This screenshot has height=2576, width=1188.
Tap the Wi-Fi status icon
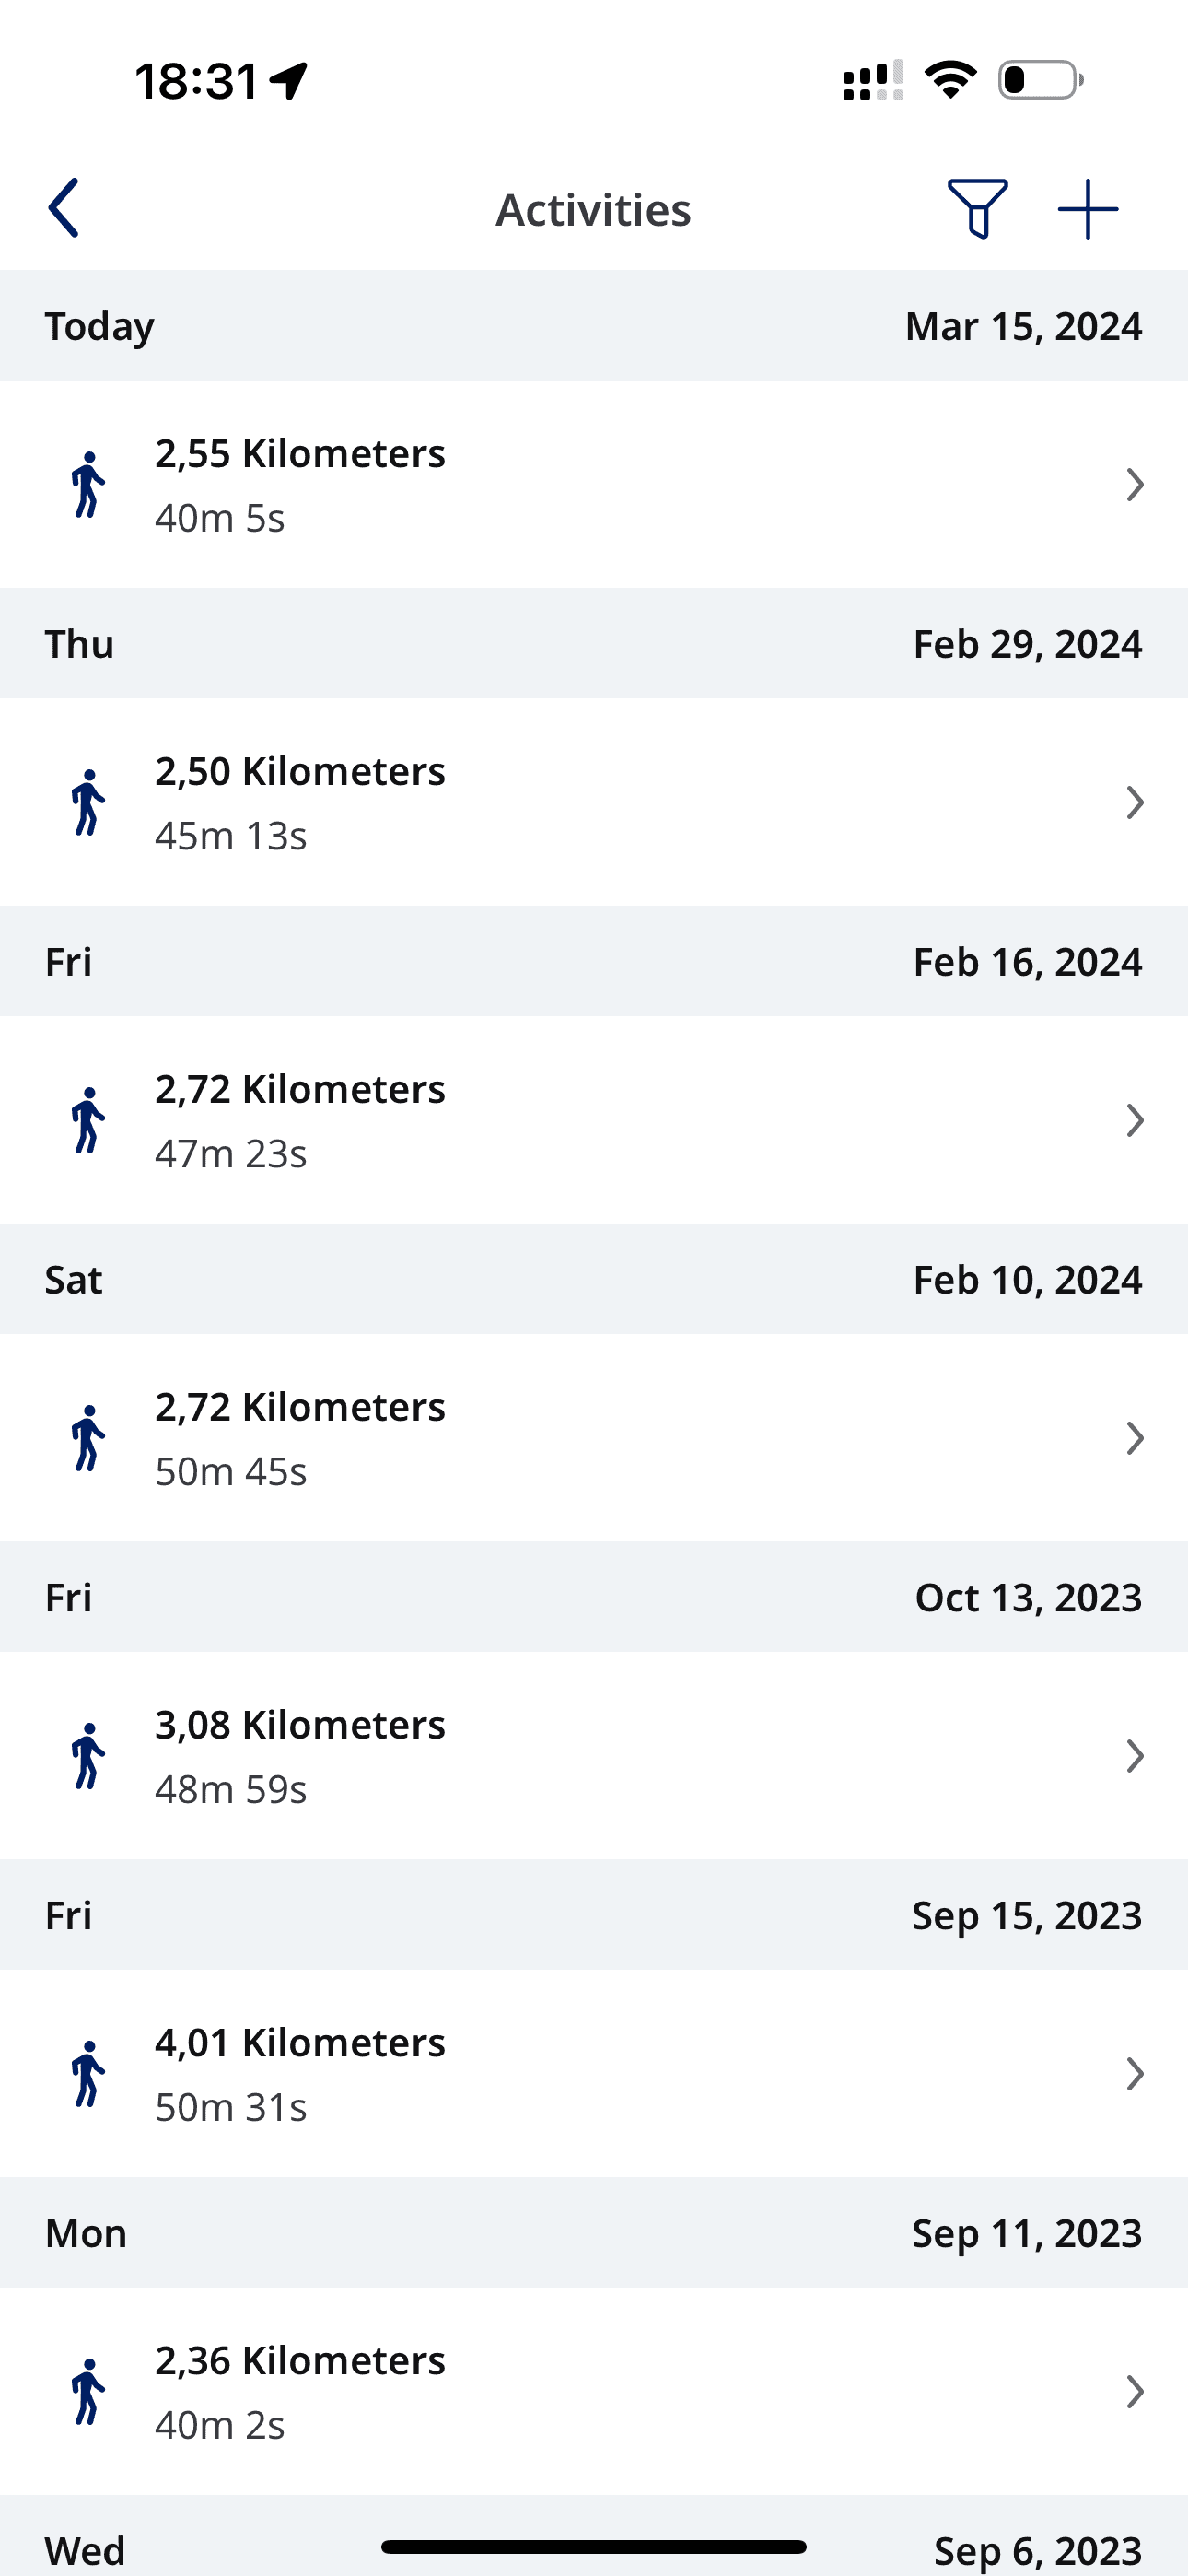click(950, 80)
